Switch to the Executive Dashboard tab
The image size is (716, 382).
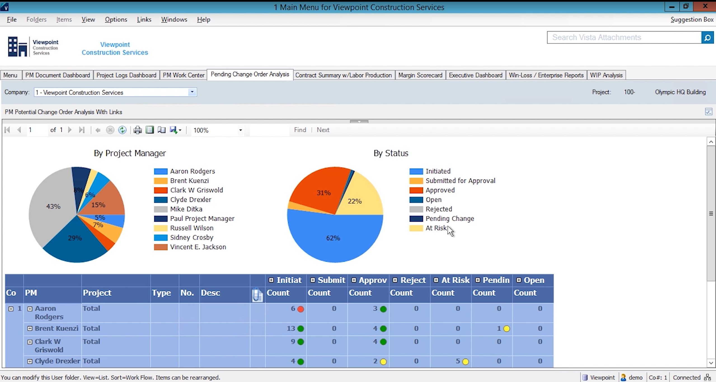(x=475, y=75)
